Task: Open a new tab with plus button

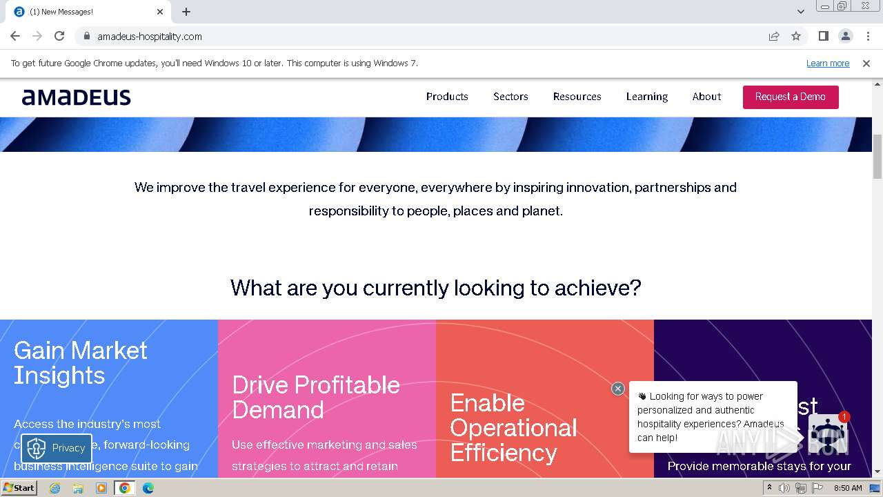Action: coord(186,12)
